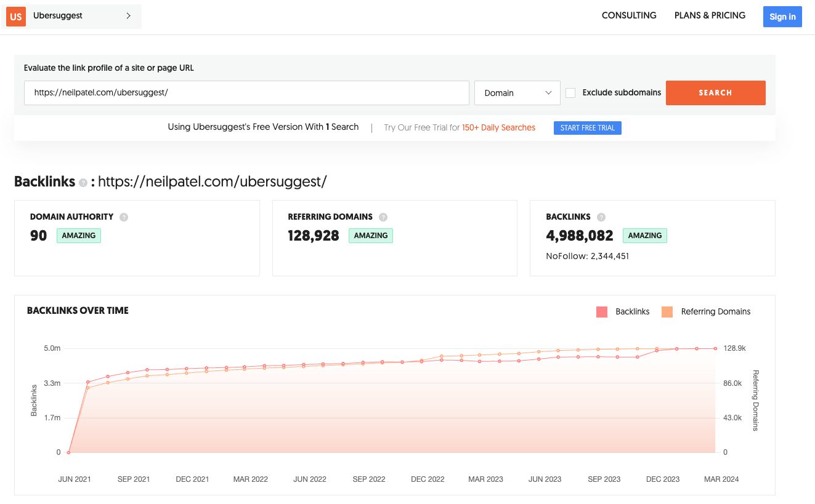Viewport: 815px width, 504px height.
Task: Open the Backlinks heading help tooltip icon
Action: pyautogui.click(x=83, y=183)
